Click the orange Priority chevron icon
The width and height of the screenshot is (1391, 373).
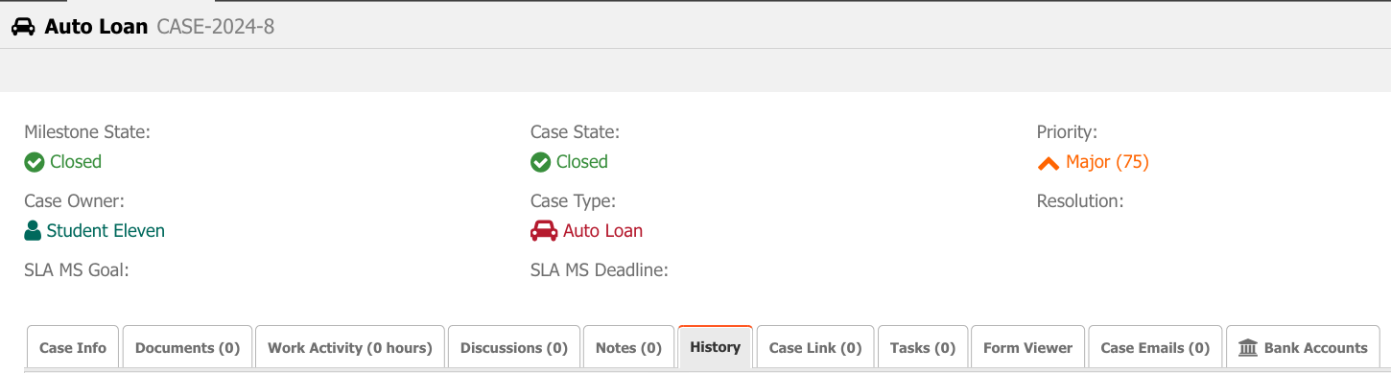coord(1049,163)
